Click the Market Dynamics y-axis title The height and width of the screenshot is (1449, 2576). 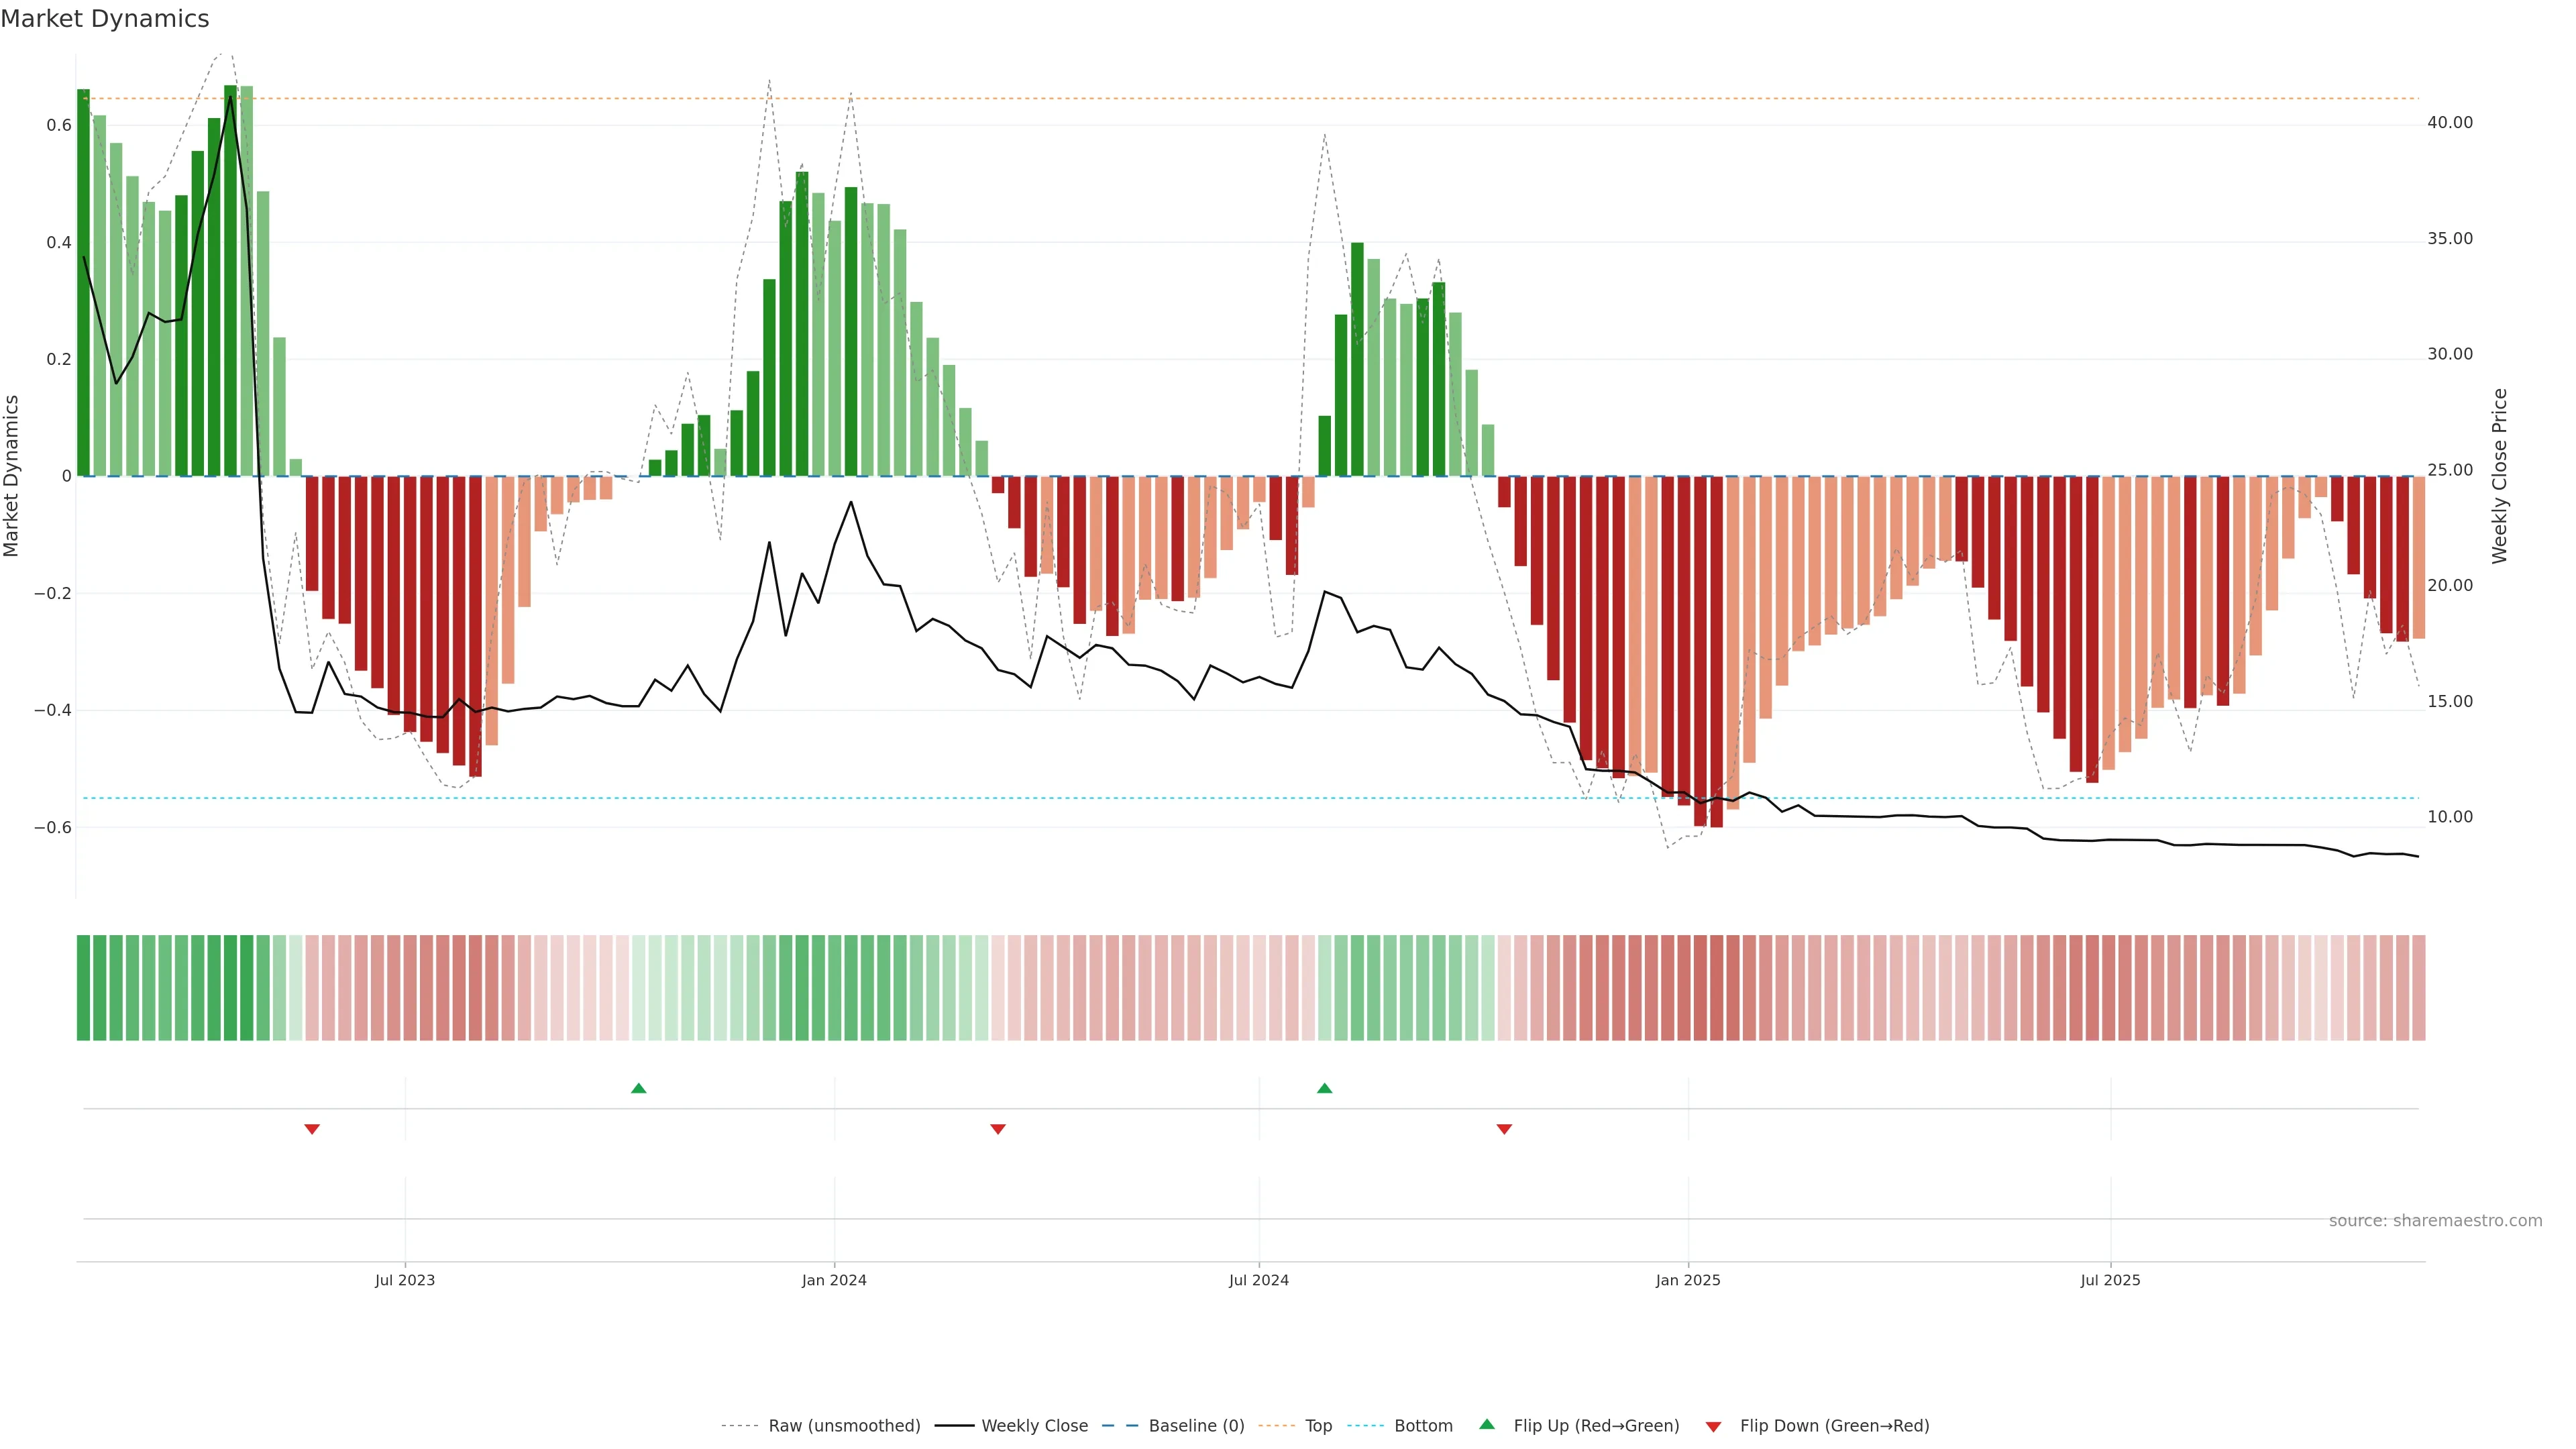(x=12, y=476)
